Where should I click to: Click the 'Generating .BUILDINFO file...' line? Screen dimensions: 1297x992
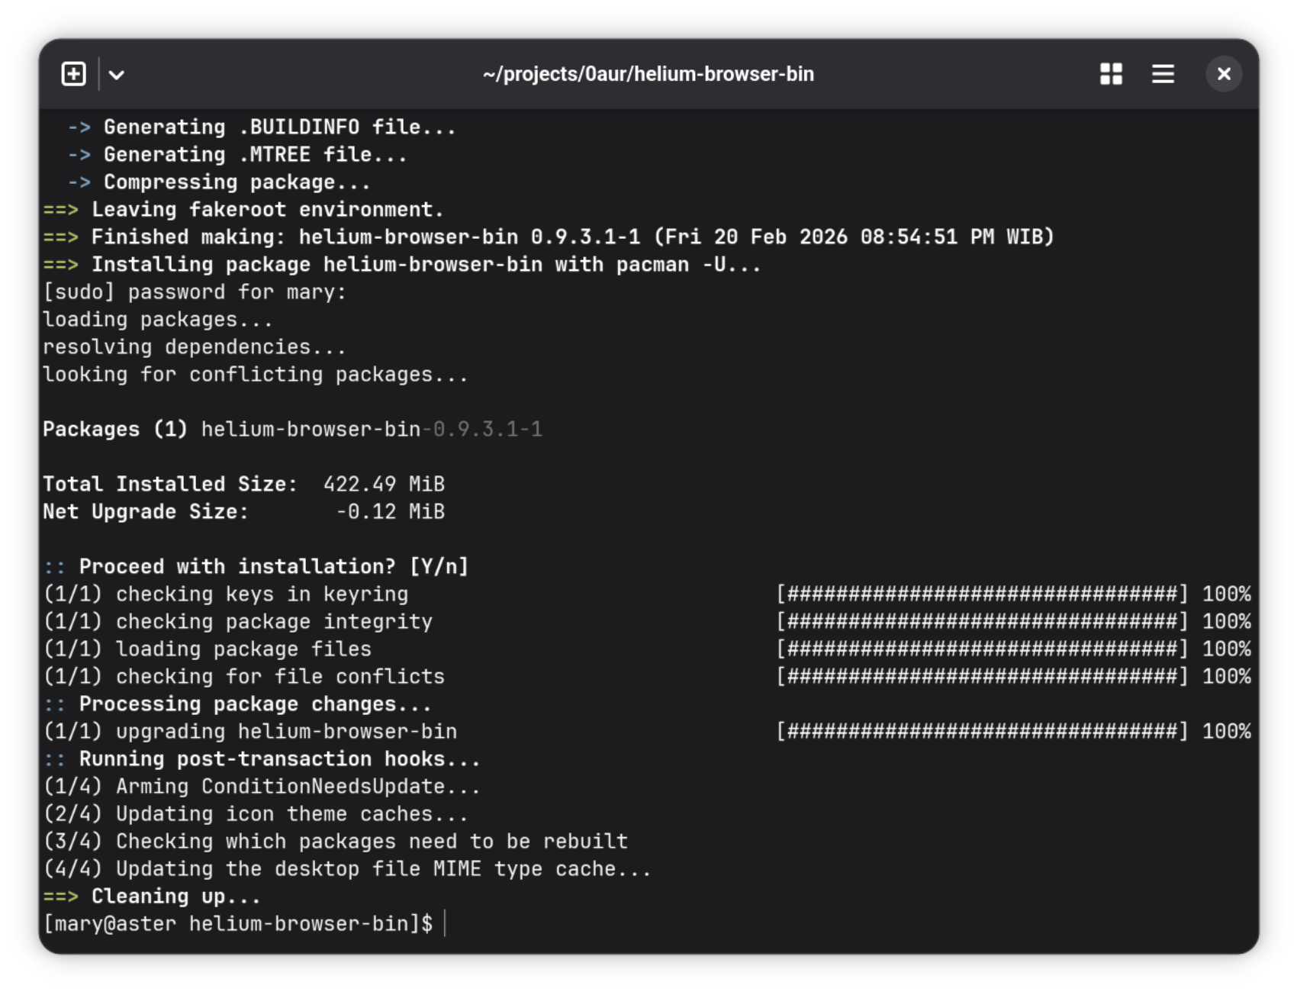[x=279, y=127]
